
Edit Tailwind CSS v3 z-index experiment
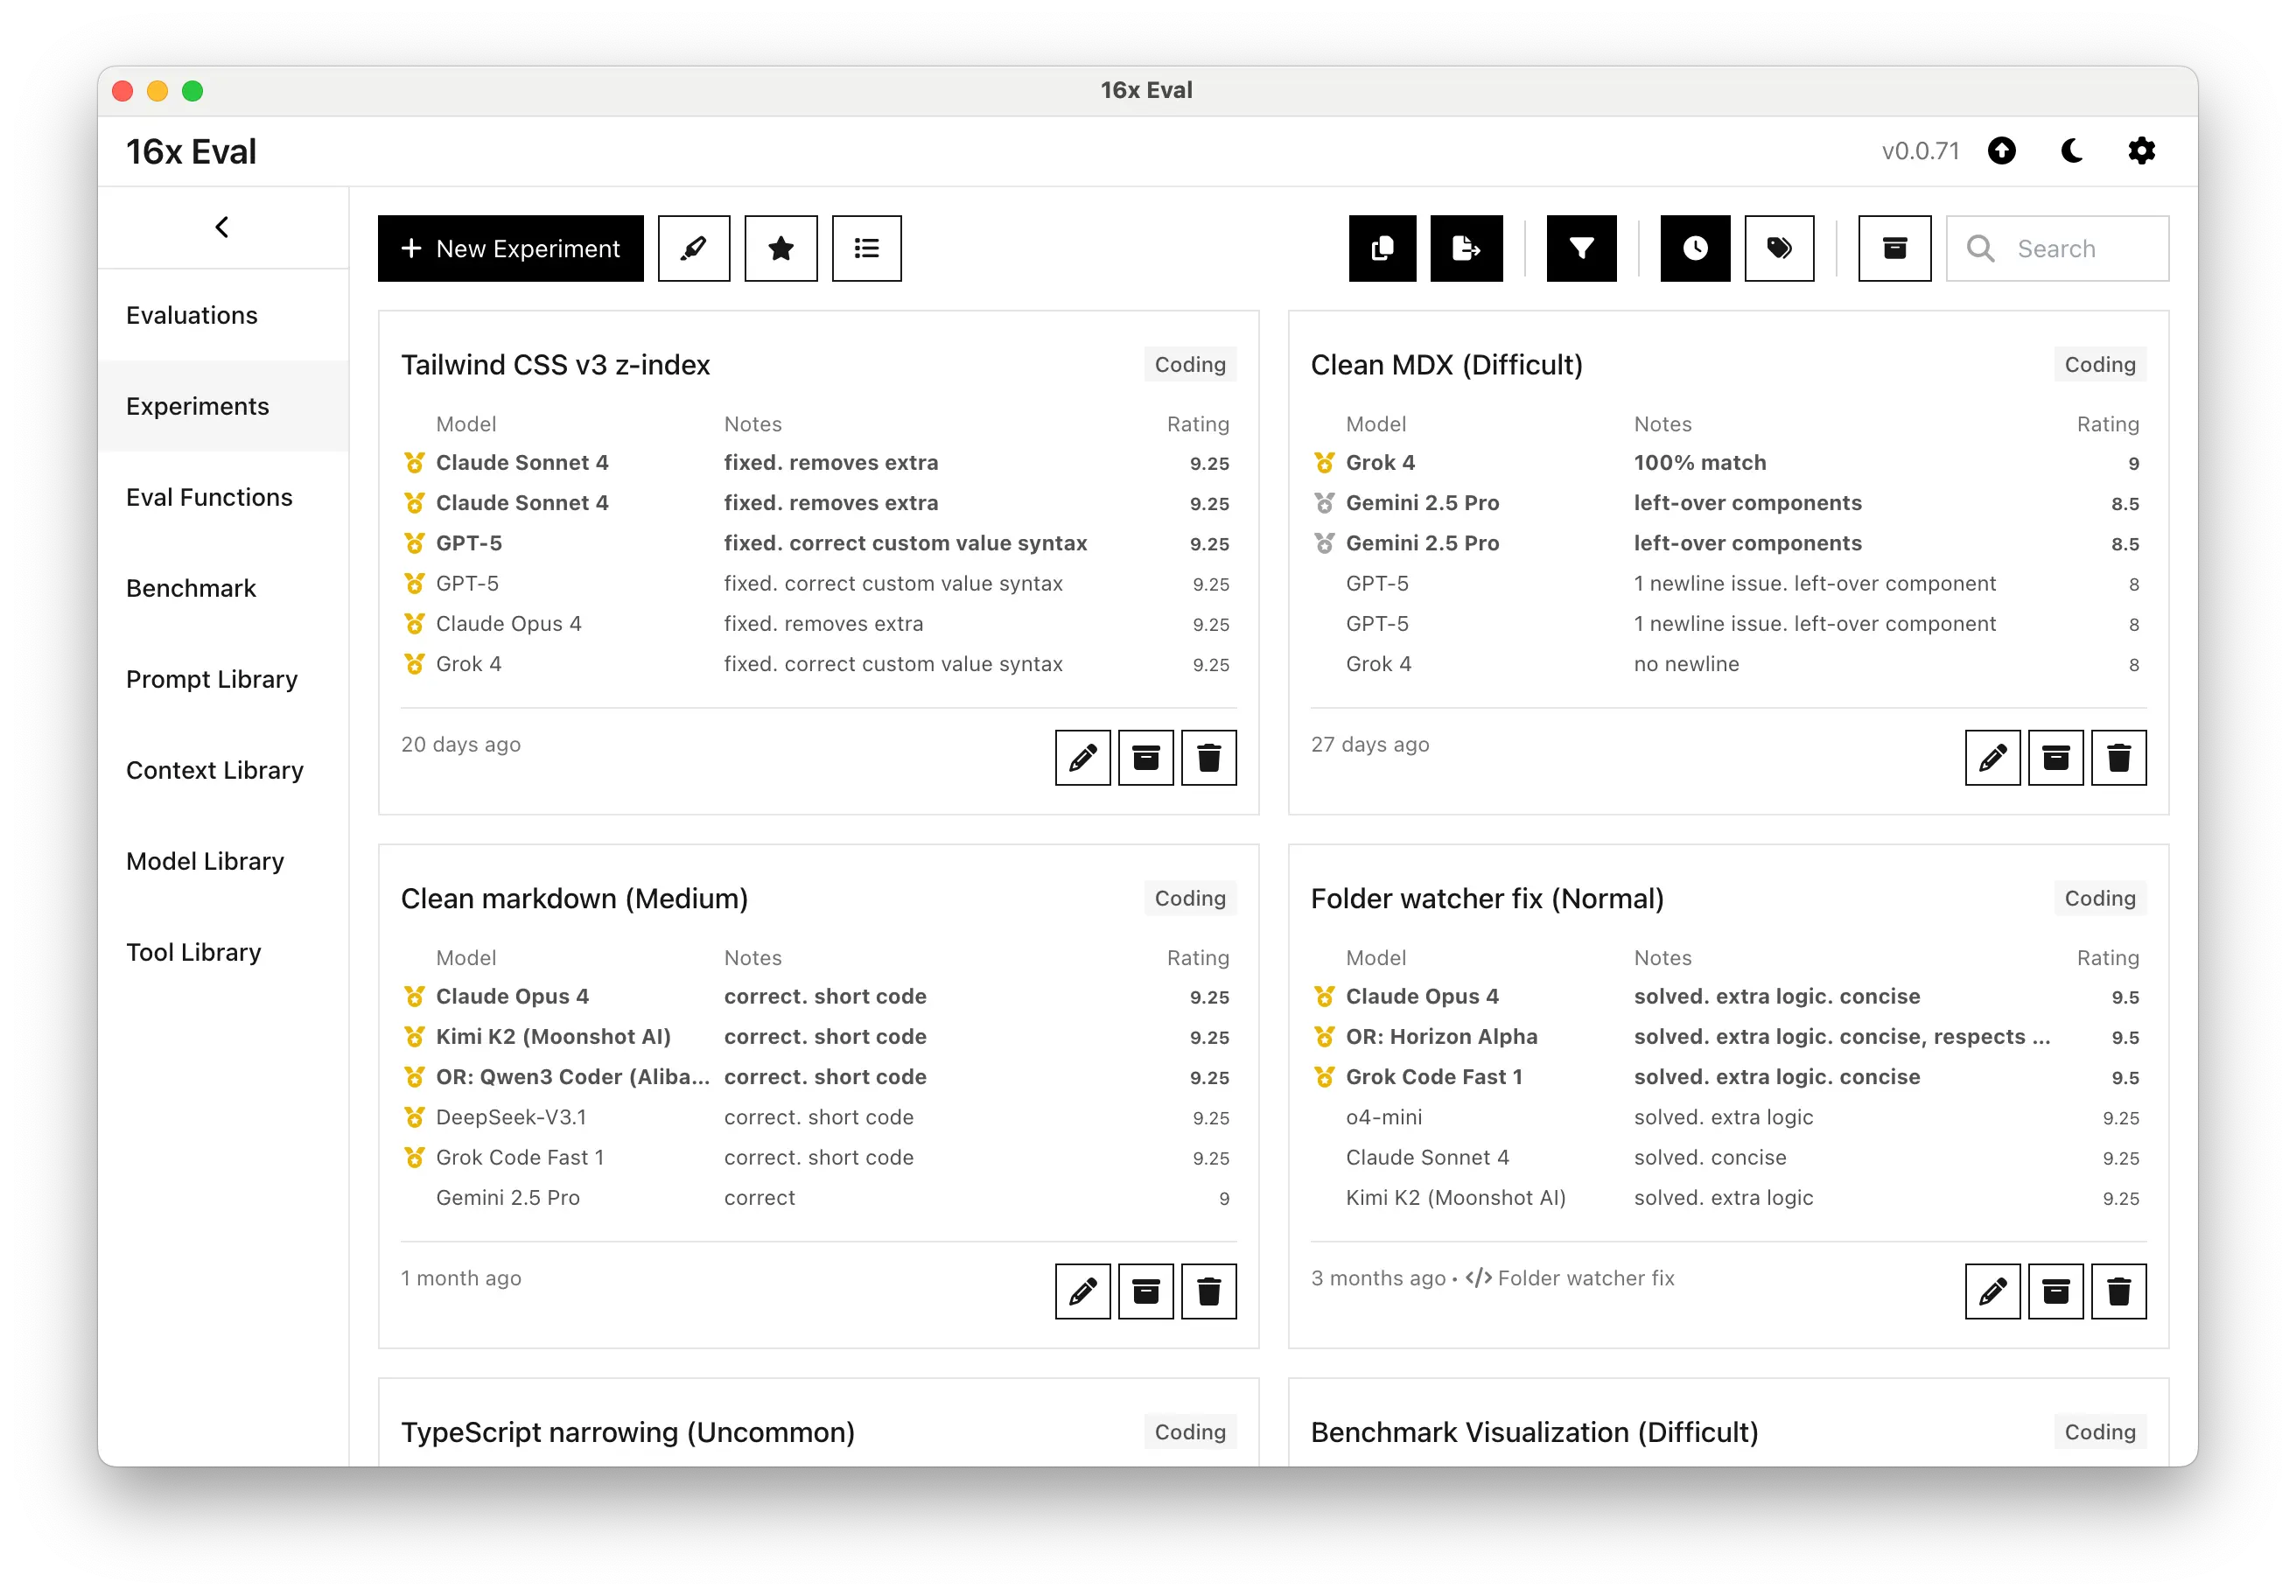(x=1082, y=757)
